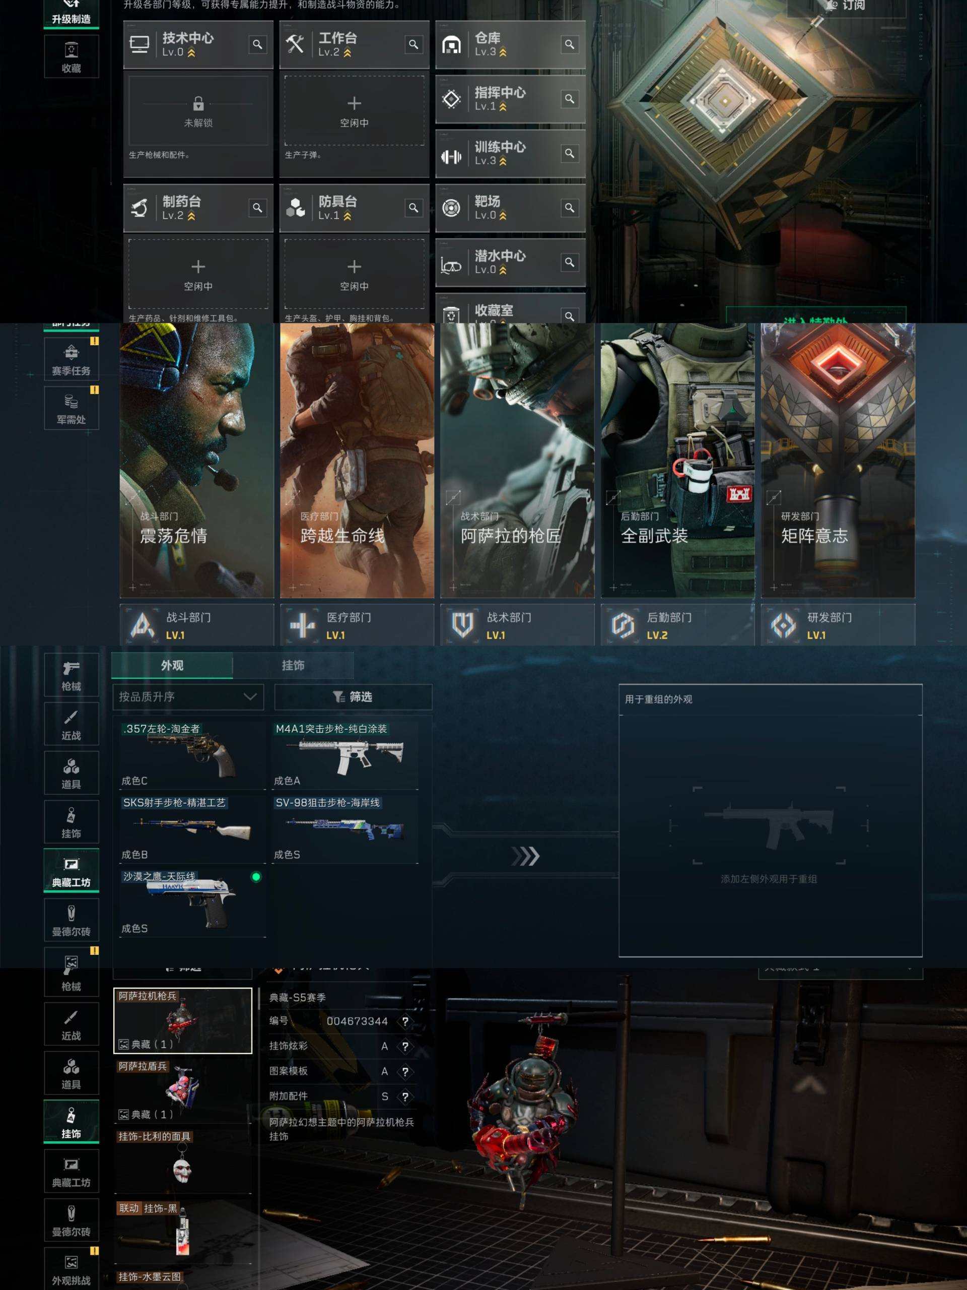Open the magnifier for 技术中心

coord(257,44)
